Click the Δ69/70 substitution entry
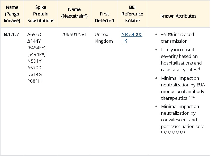This screenshot has height=156, width=211. (35, 34)
